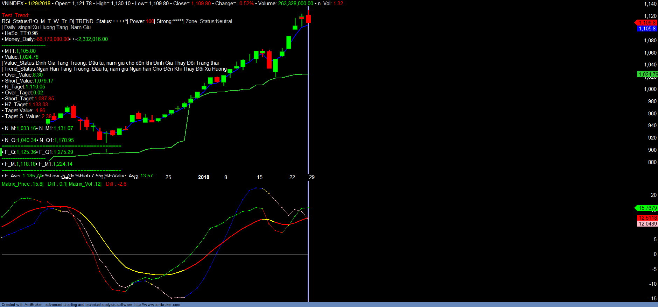Select the last red candlestick on chart
The height and width of the screenshot is (307, 658).
point(308,18)
